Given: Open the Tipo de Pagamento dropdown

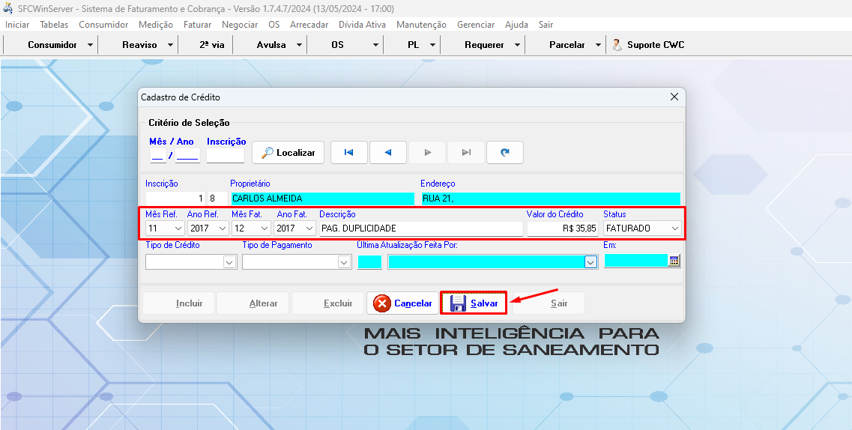Looking at the screenshot, I should pos(344,262).
